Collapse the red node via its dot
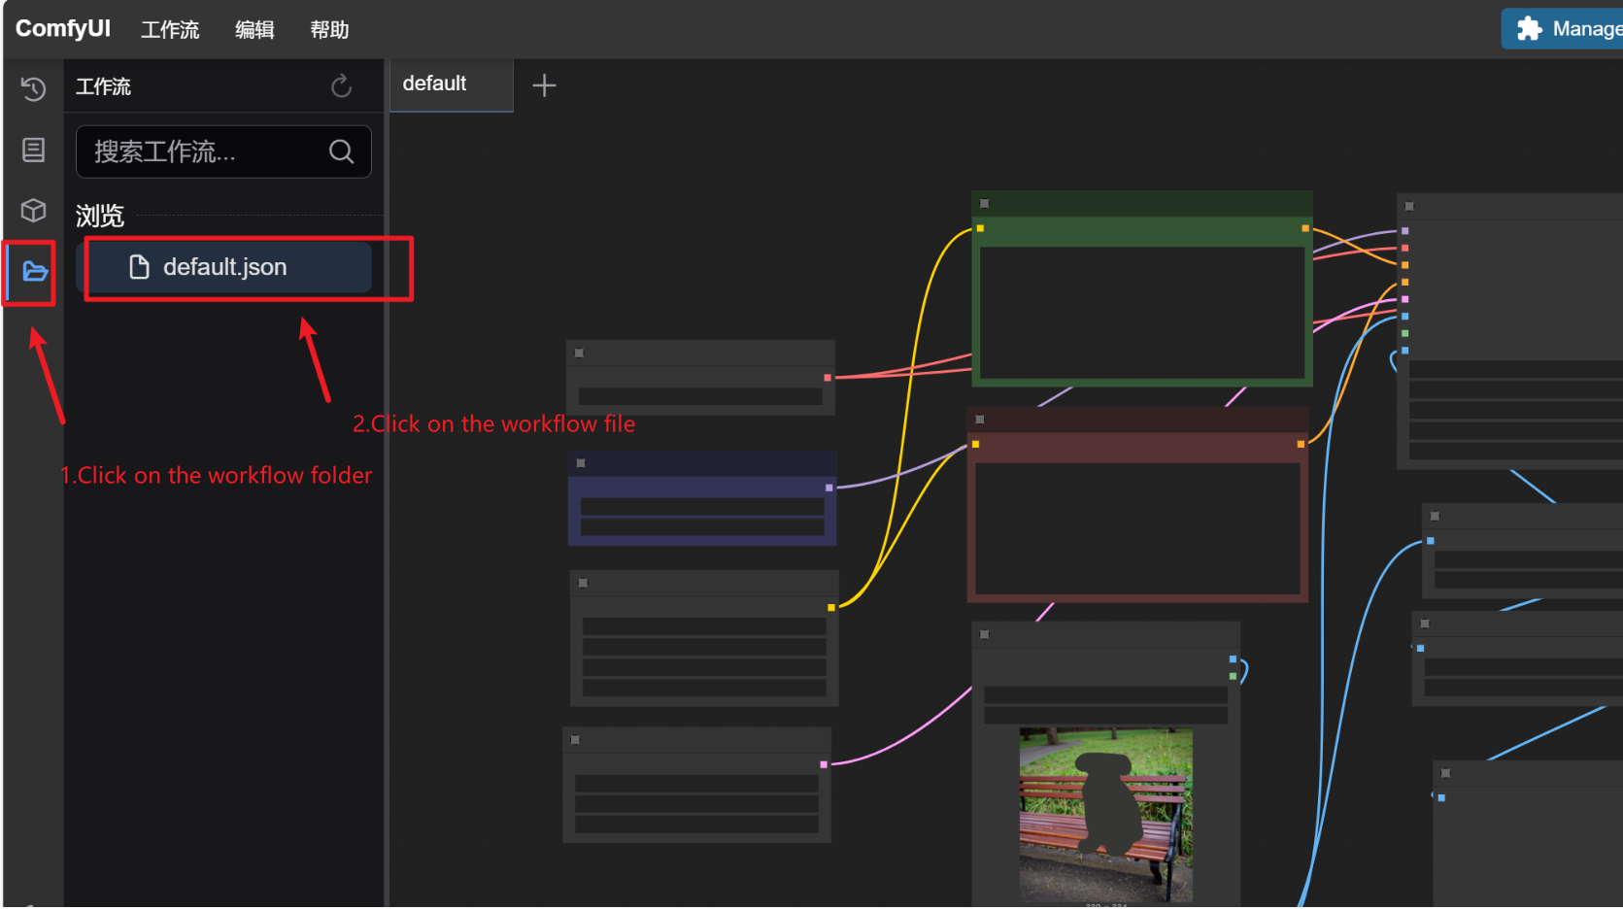The width and height of the screenshot is (1623, 910). point(980,420)
